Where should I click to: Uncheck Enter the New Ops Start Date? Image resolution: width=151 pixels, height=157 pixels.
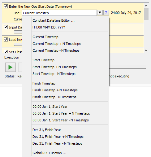[6, 6]
